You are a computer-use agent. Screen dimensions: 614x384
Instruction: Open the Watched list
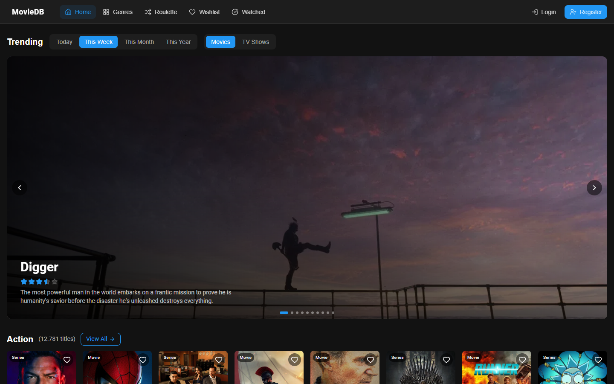pyautogui.click(x=248, y=12)
